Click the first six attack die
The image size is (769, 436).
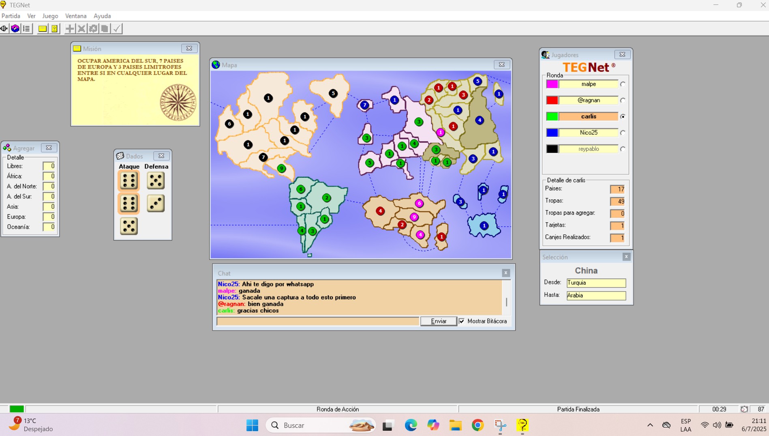(129, 181)
